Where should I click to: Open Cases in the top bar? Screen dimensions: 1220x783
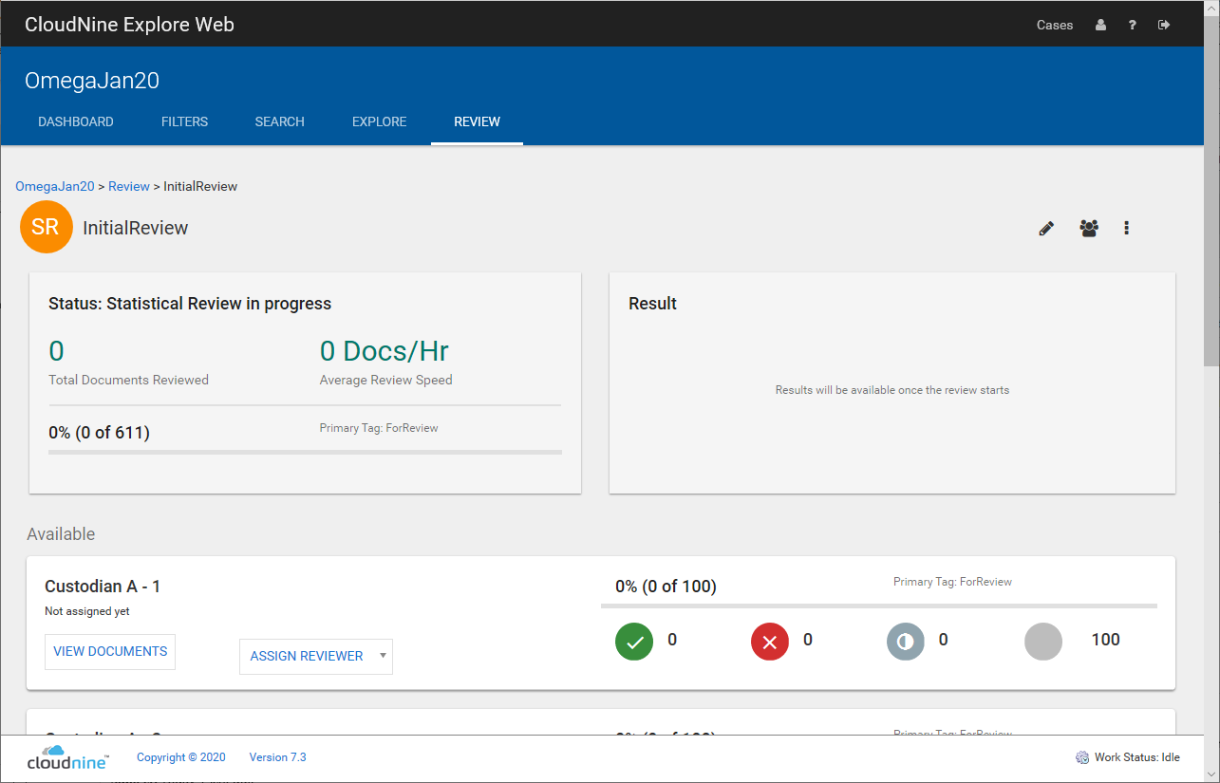[1055, 26]
